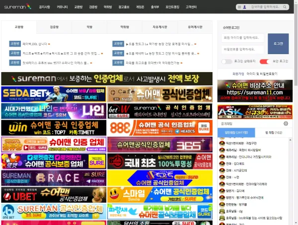Open the Cafe 슈어맨 공식인증업체 banner
Image resolution: width=298 pixels, height=225 pixels.
[160, 94]
